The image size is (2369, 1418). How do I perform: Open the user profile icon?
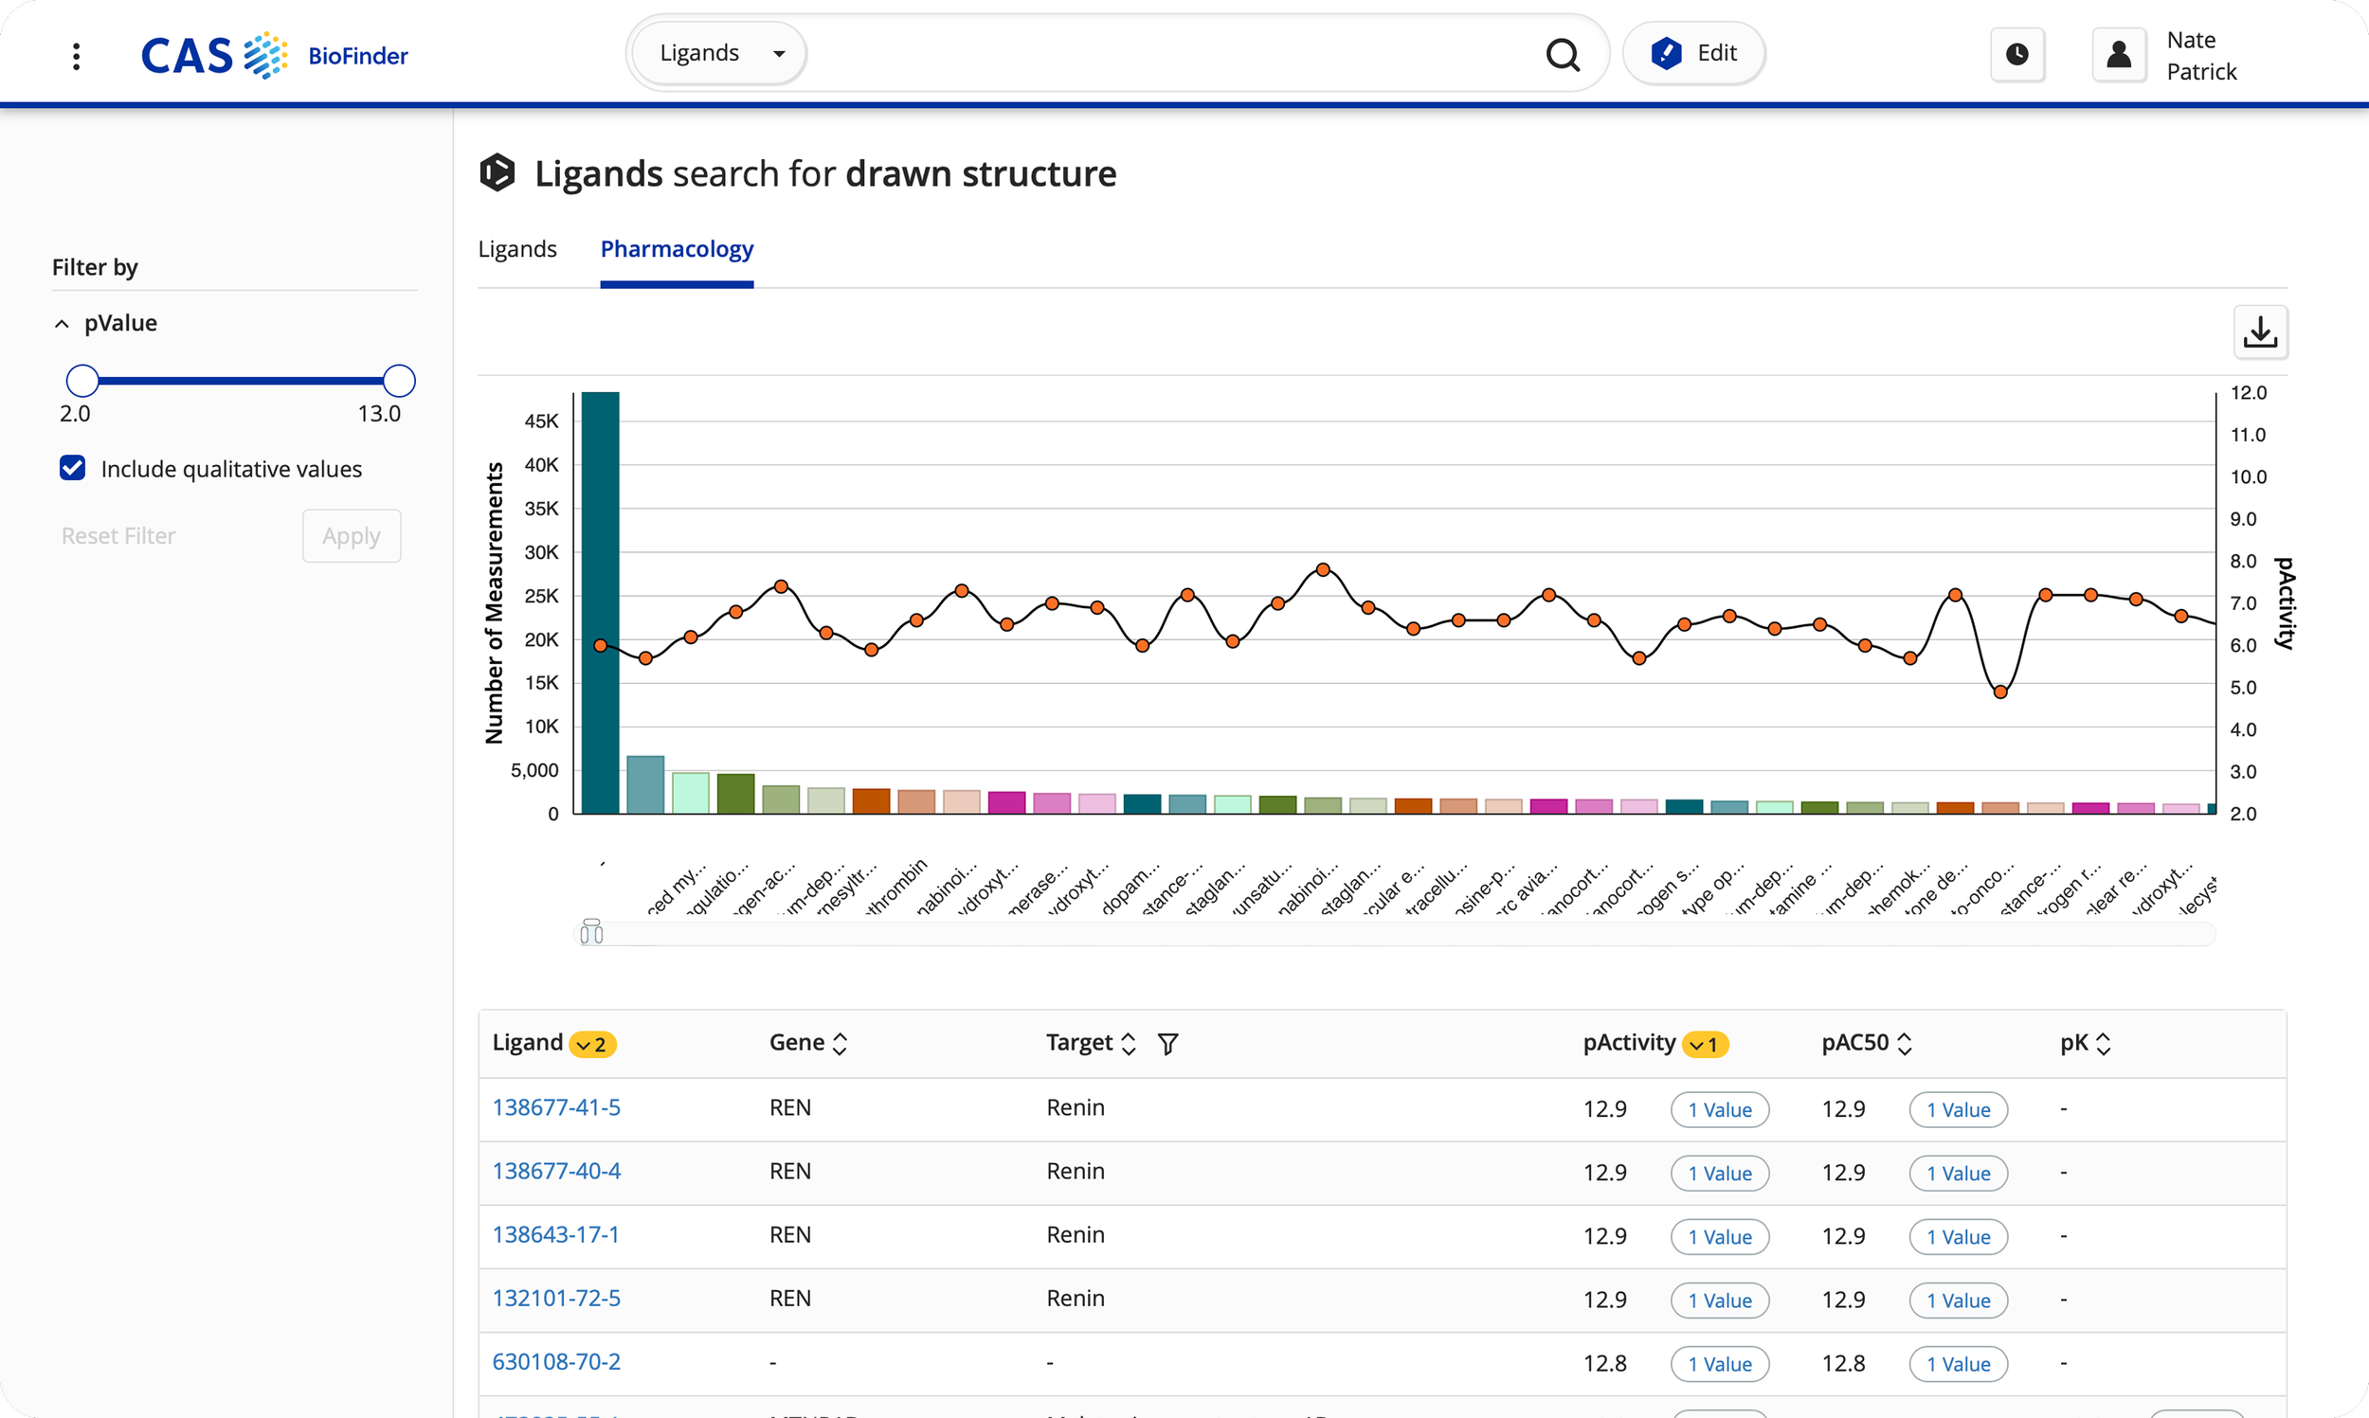pyautogui.click(x=2118, y=54)
